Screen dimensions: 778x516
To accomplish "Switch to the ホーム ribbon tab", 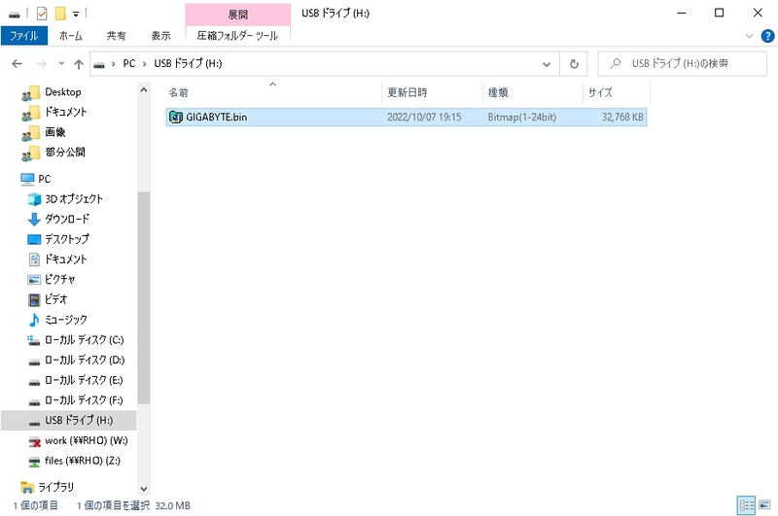I will [70, 36].
